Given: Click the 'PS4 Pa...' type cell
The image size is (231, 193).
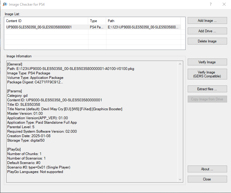Looking at the screenshot, I should 97,27.
